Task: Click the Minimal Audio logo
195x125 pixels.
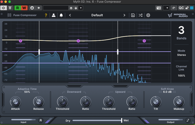Action: pyautogui.click(x=178, y=15)
